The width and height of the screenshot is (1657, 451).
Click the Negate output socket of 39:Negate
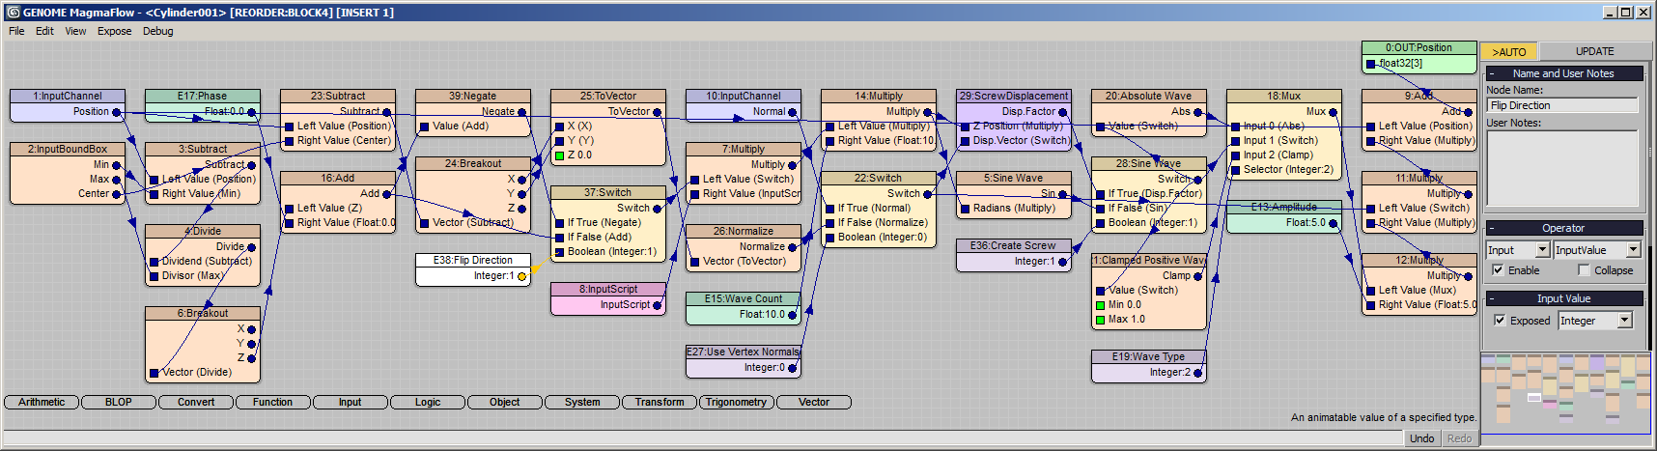522,112
